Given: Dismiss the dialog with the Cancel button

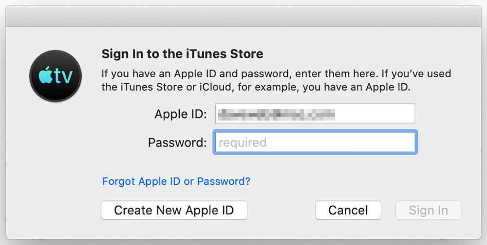Looking at the screenshot, I should (x=348, y=210).
